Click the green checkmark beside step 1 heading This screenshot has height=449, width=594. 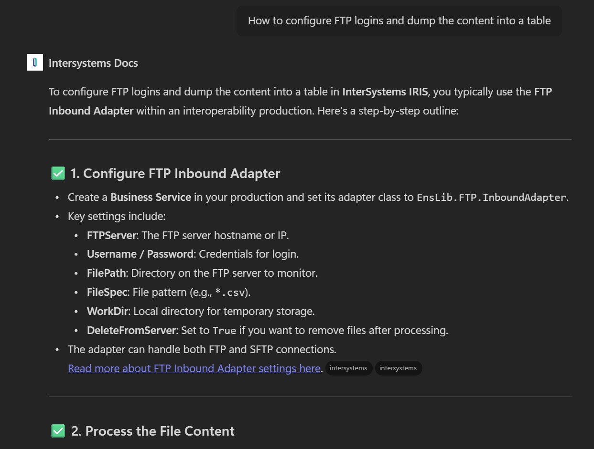58,173
